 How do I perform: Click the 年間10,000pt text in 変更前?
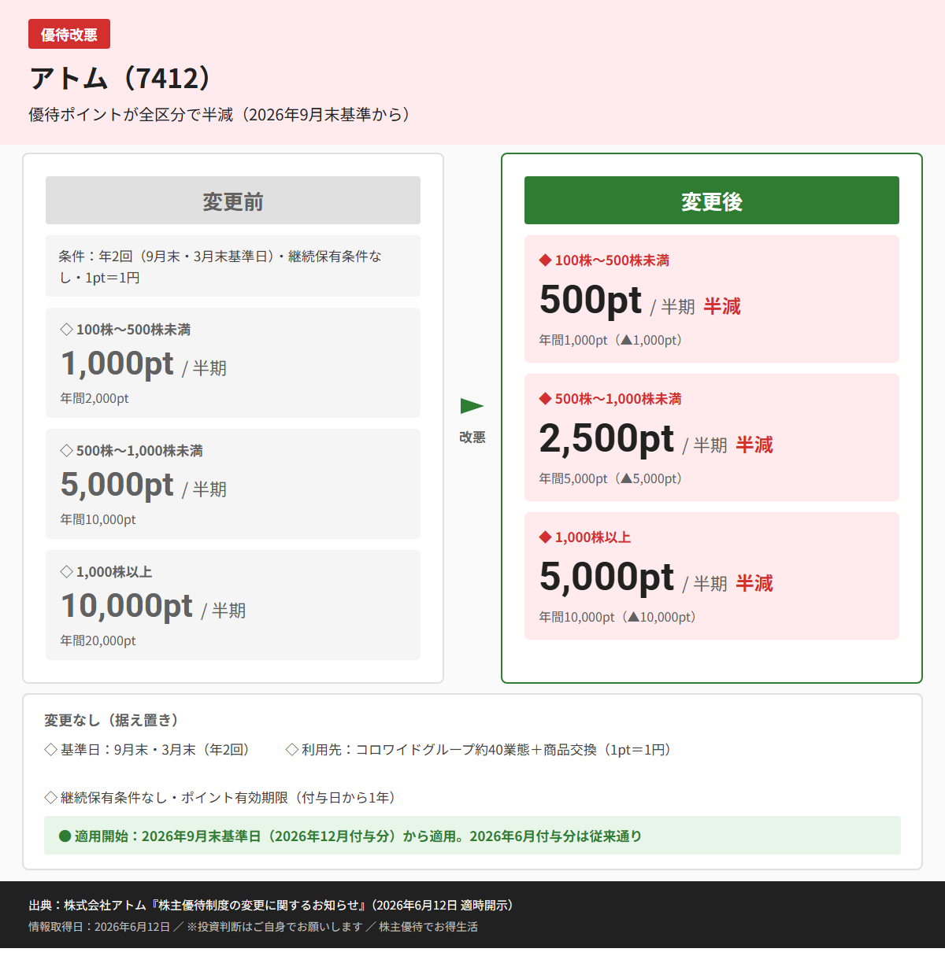tap(98, 520)
